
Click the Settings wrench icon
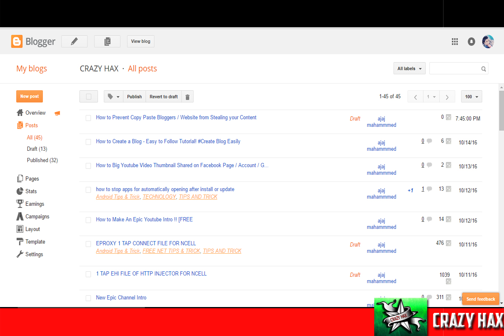coord(20,254)
